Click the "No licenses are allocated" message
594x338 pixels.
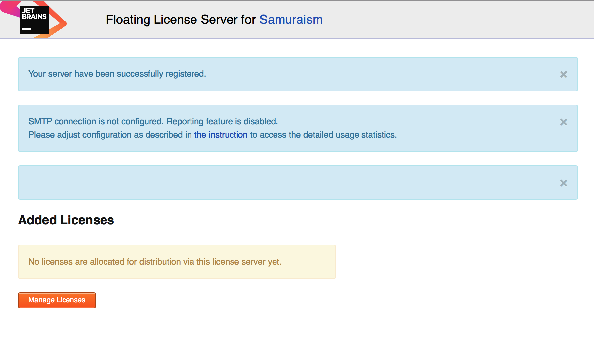click(155, 262)
